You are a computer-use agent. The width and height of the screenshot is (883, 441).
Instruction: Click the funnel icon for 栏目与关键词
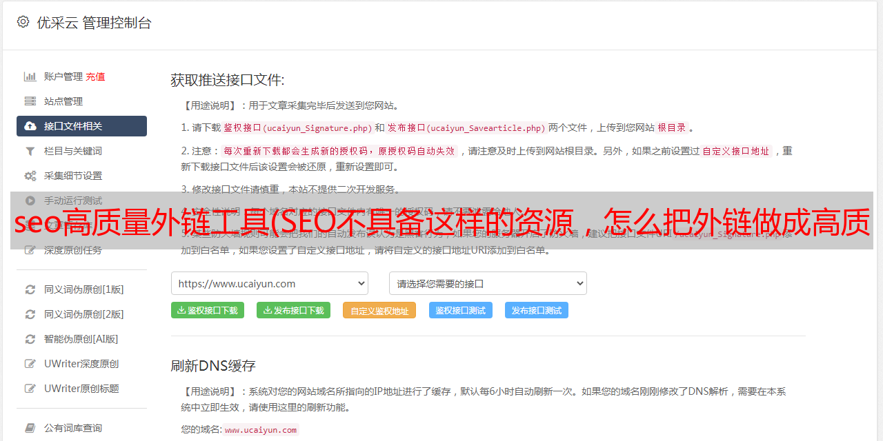(x=30, y=151)
